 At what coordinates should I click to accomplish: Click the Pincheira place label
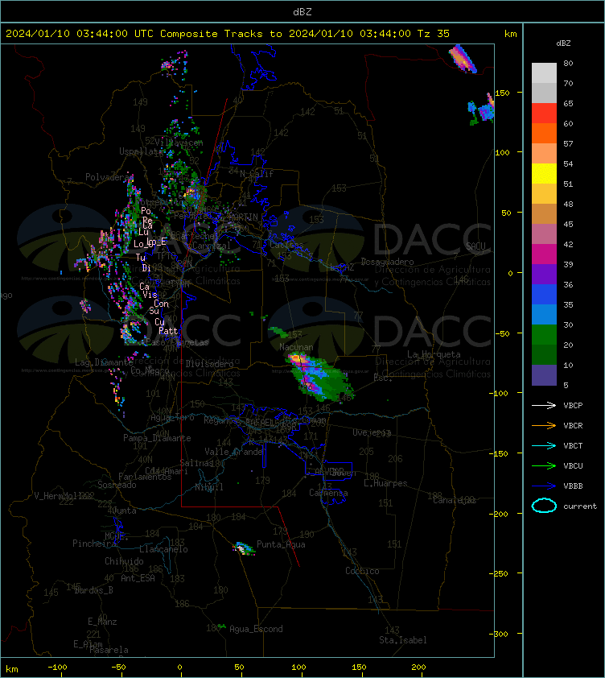(x=94, y=544)
